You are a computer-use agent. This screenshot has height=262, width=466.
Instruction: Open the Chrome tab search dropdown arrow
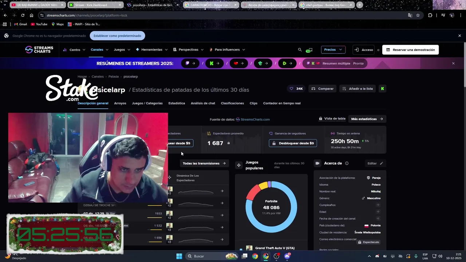4,5
